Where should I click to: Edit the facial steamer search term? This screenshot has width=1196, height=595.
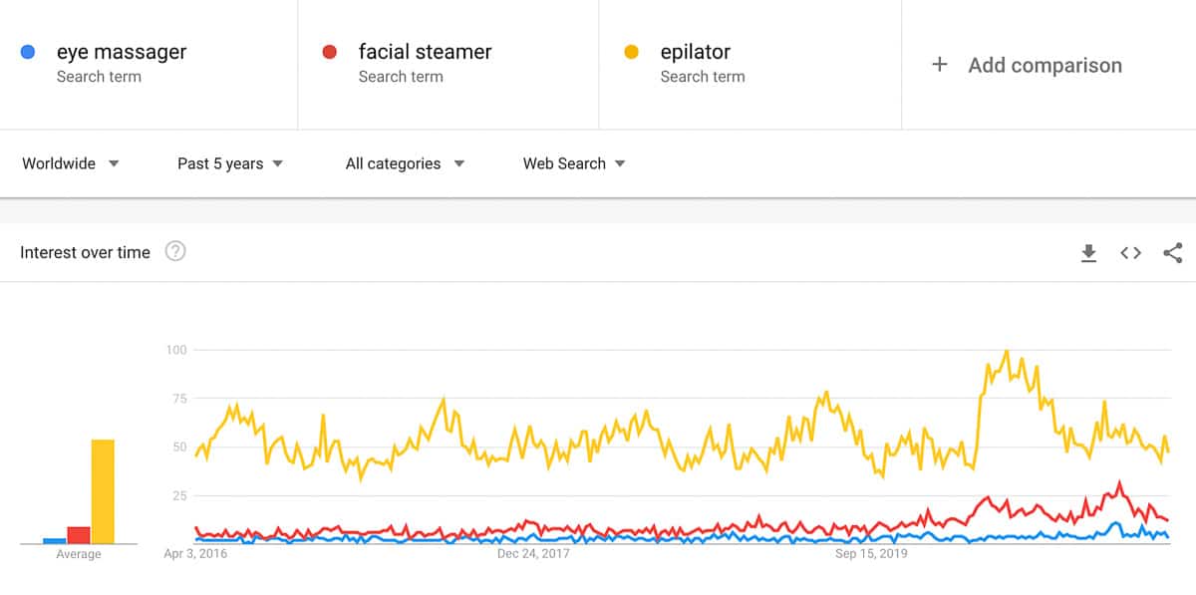click(425, 52)
